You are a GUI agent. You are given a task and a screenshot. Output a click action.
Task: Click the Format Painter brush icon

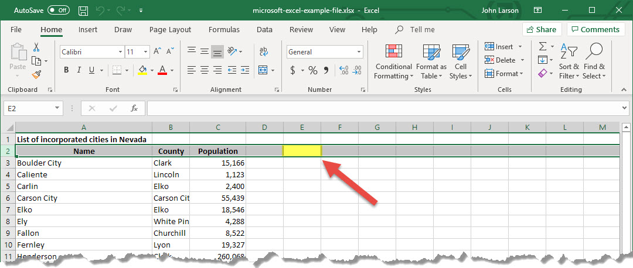pos(37,74)
